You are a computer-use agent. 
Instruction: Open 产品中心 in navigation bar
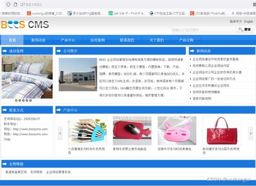(x=68, y=40)
